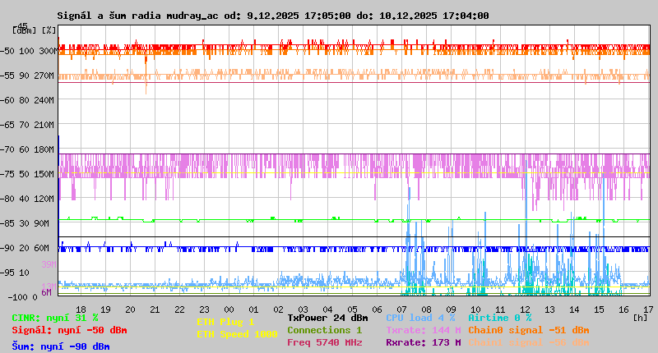The width and height of the screenshot is (658, 353).
Task: Select the 'TxPower 24 dBm' legend text
Action: click(x=327, y=318)
